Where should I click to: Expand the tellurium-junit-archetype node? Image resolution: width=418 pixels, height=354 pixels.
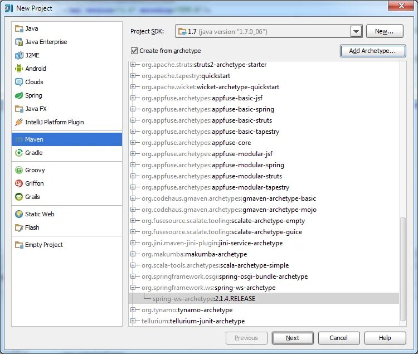[133, 321]
